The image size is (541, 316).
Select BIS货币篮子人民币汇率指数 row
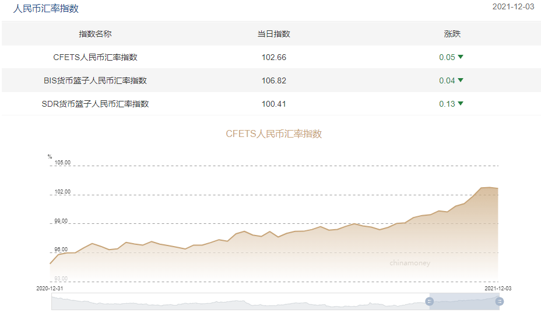[270, 80]
